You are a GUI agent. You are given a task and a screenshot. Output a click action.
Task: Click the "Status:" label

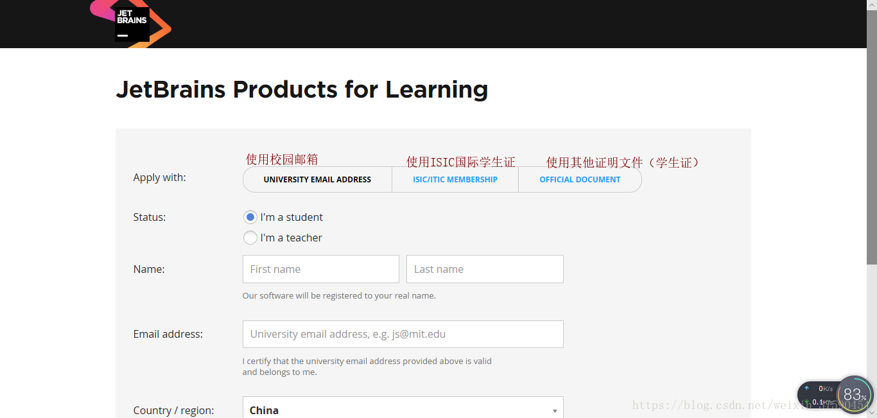[x=150, y=217]
